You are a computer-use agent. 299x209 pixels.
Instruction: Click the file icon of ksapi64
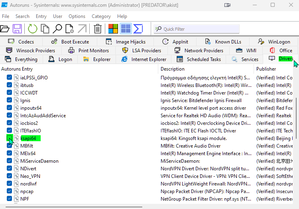16,138
